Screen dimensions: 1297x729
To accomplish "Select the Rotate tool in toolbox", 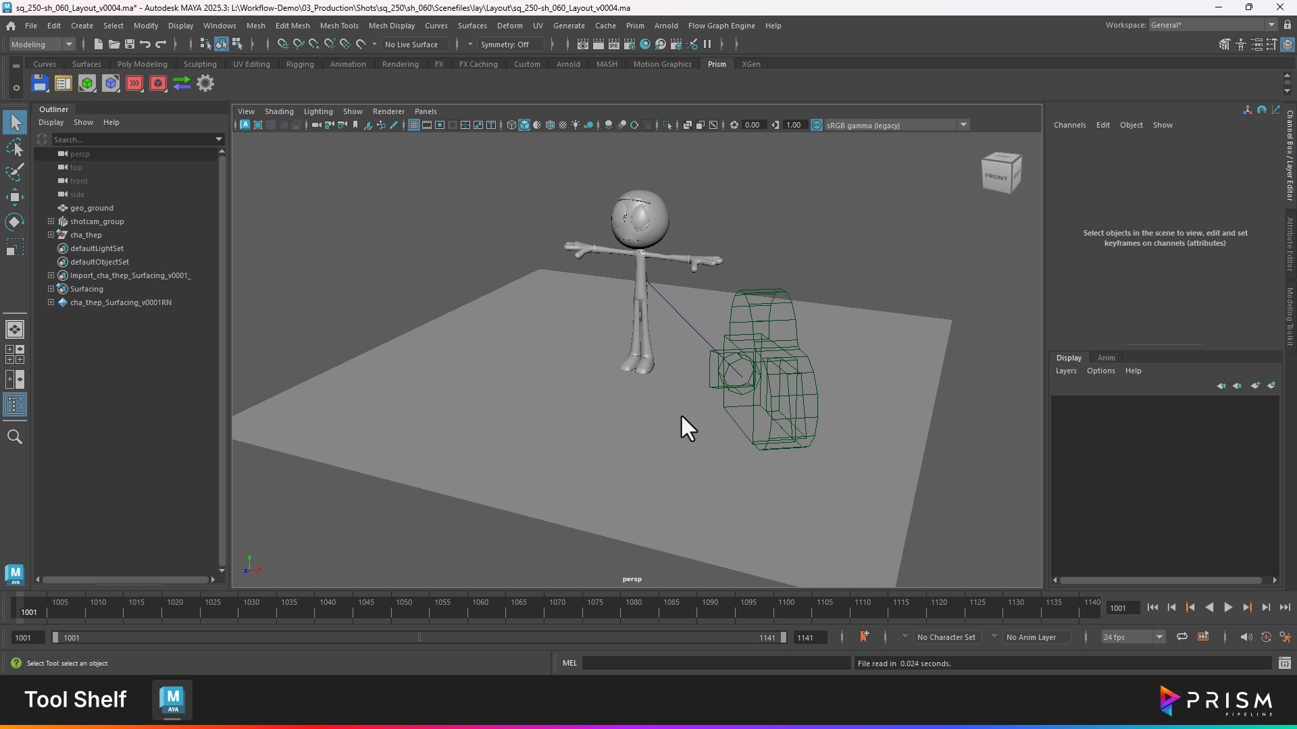I will (15, 222).
